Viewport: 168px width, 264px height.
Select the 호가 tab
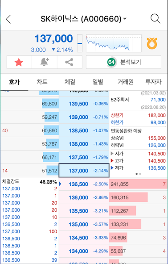pyautogui.click(x=14, y=82)
